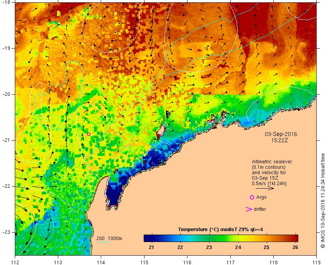This screenshot has height=265, width=328.
Task: Click the longitude axis label 117
Action: tap(230, 262)
